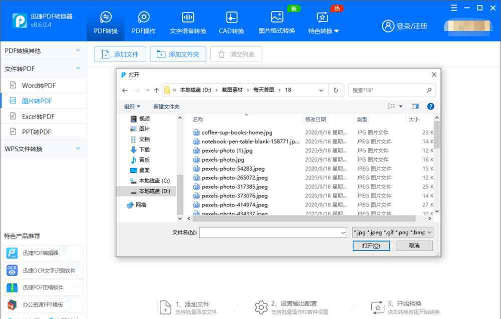Select notebook-pen-table-blank-158771 file
Image resolution: width=501 pixels, height=319 pixels.
[246, 141]
